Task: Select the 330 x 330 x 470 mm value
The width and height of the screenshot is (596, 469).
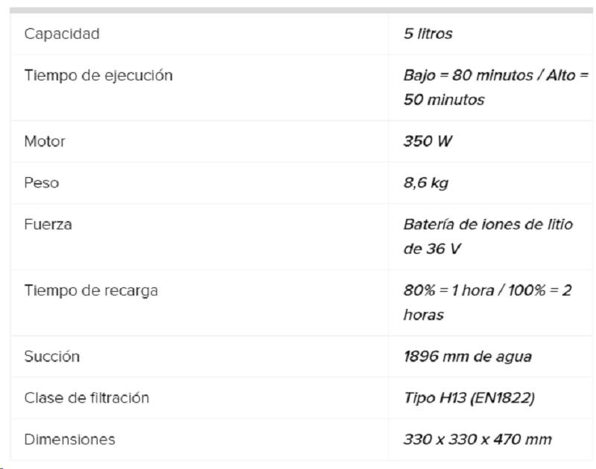Action: (x=478, y=439)
